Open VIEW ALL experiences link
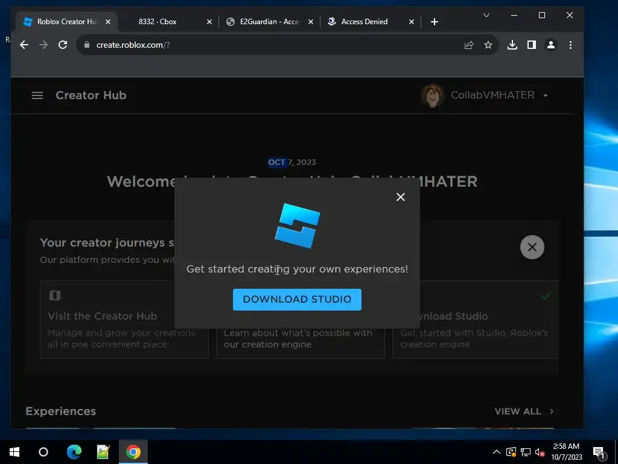618x464 pixels. [x=517, y=411]
